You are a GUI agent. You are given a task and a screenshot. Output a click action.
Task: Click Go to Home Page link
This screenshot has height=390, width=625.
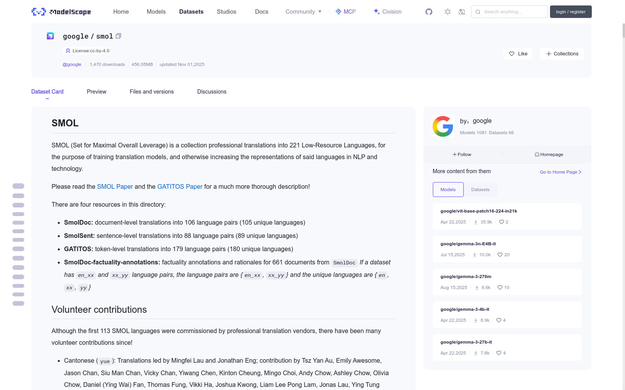[561, 172]
